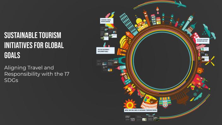The image size is (222, 125).
Task: Open the dark slide below the globe slide
Action: tap(205, 54)
